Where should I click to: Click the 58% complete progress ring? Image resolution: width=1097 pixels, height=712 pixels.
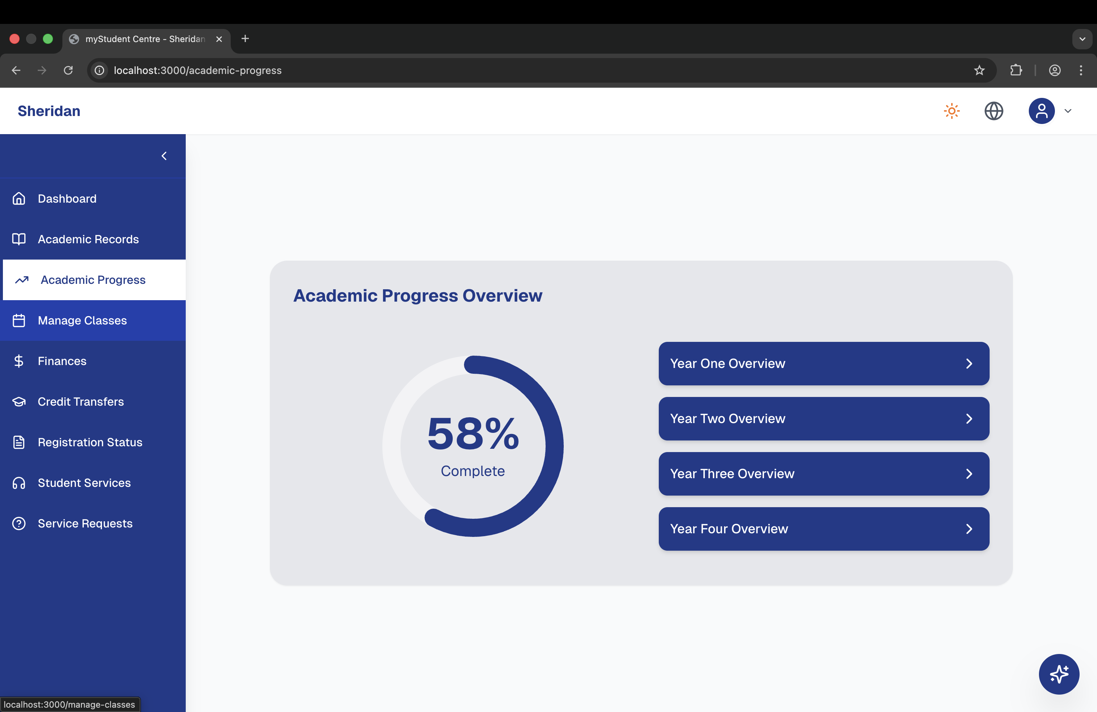[x=473, y=446]
